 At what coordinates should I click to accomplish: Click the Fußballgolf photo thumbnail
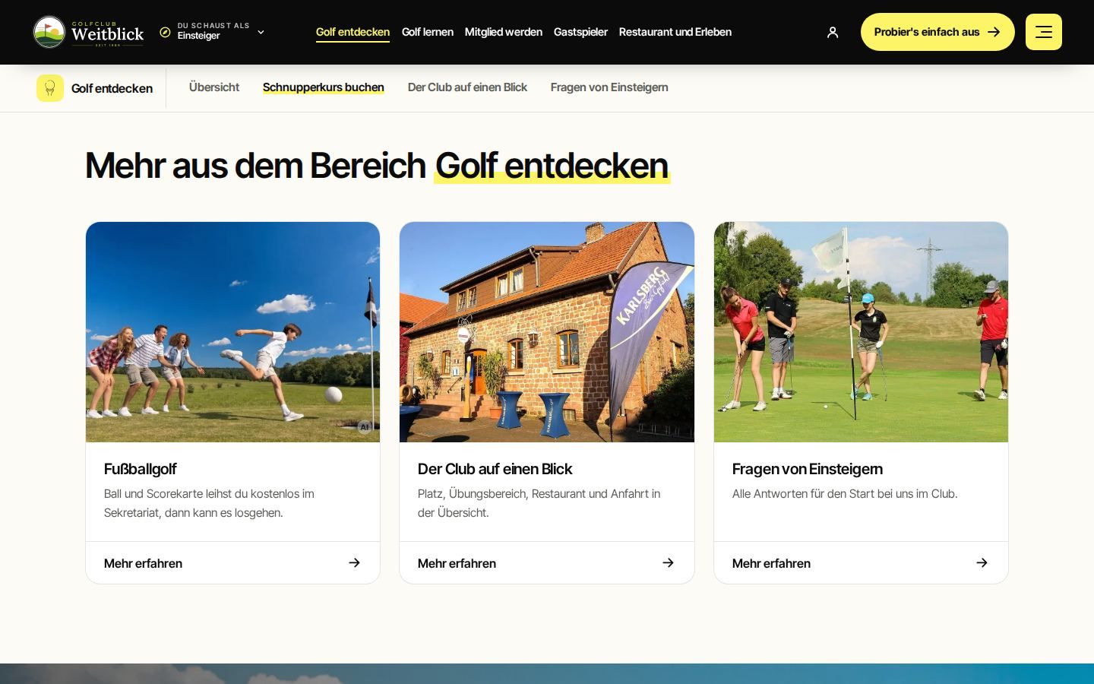click(x=232, y=332)
